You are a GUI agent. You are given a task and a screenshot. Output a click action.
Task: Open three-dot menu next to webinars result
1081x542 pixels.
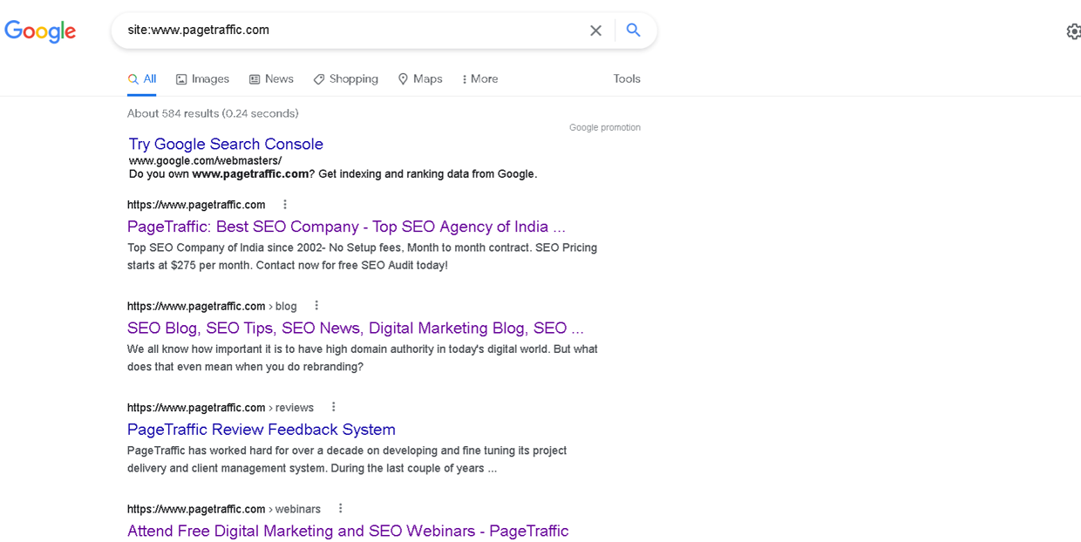pos(340,508)
